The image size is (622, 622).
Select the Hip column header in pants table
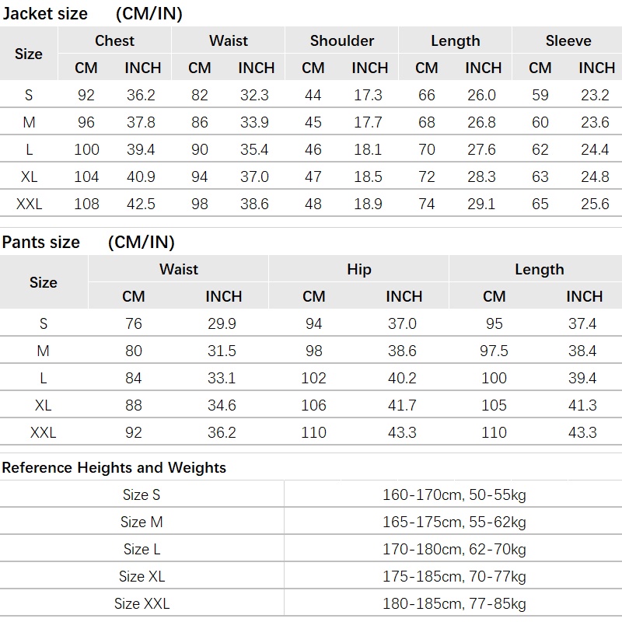point(359,269)
